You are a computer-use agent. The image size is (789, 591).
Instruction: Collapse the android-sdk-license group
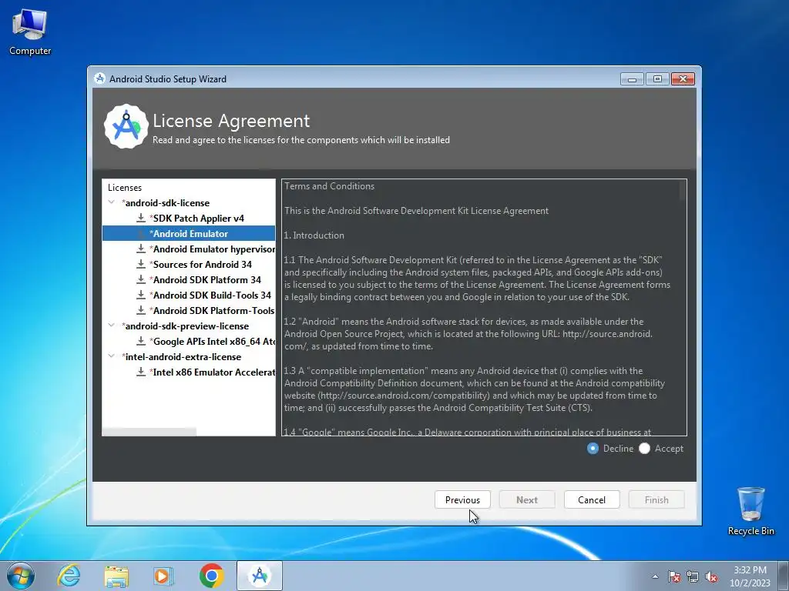111,202
